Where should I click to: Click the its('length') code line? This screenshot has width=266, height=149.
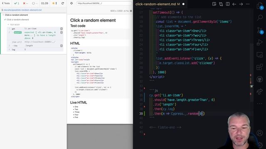165,104
